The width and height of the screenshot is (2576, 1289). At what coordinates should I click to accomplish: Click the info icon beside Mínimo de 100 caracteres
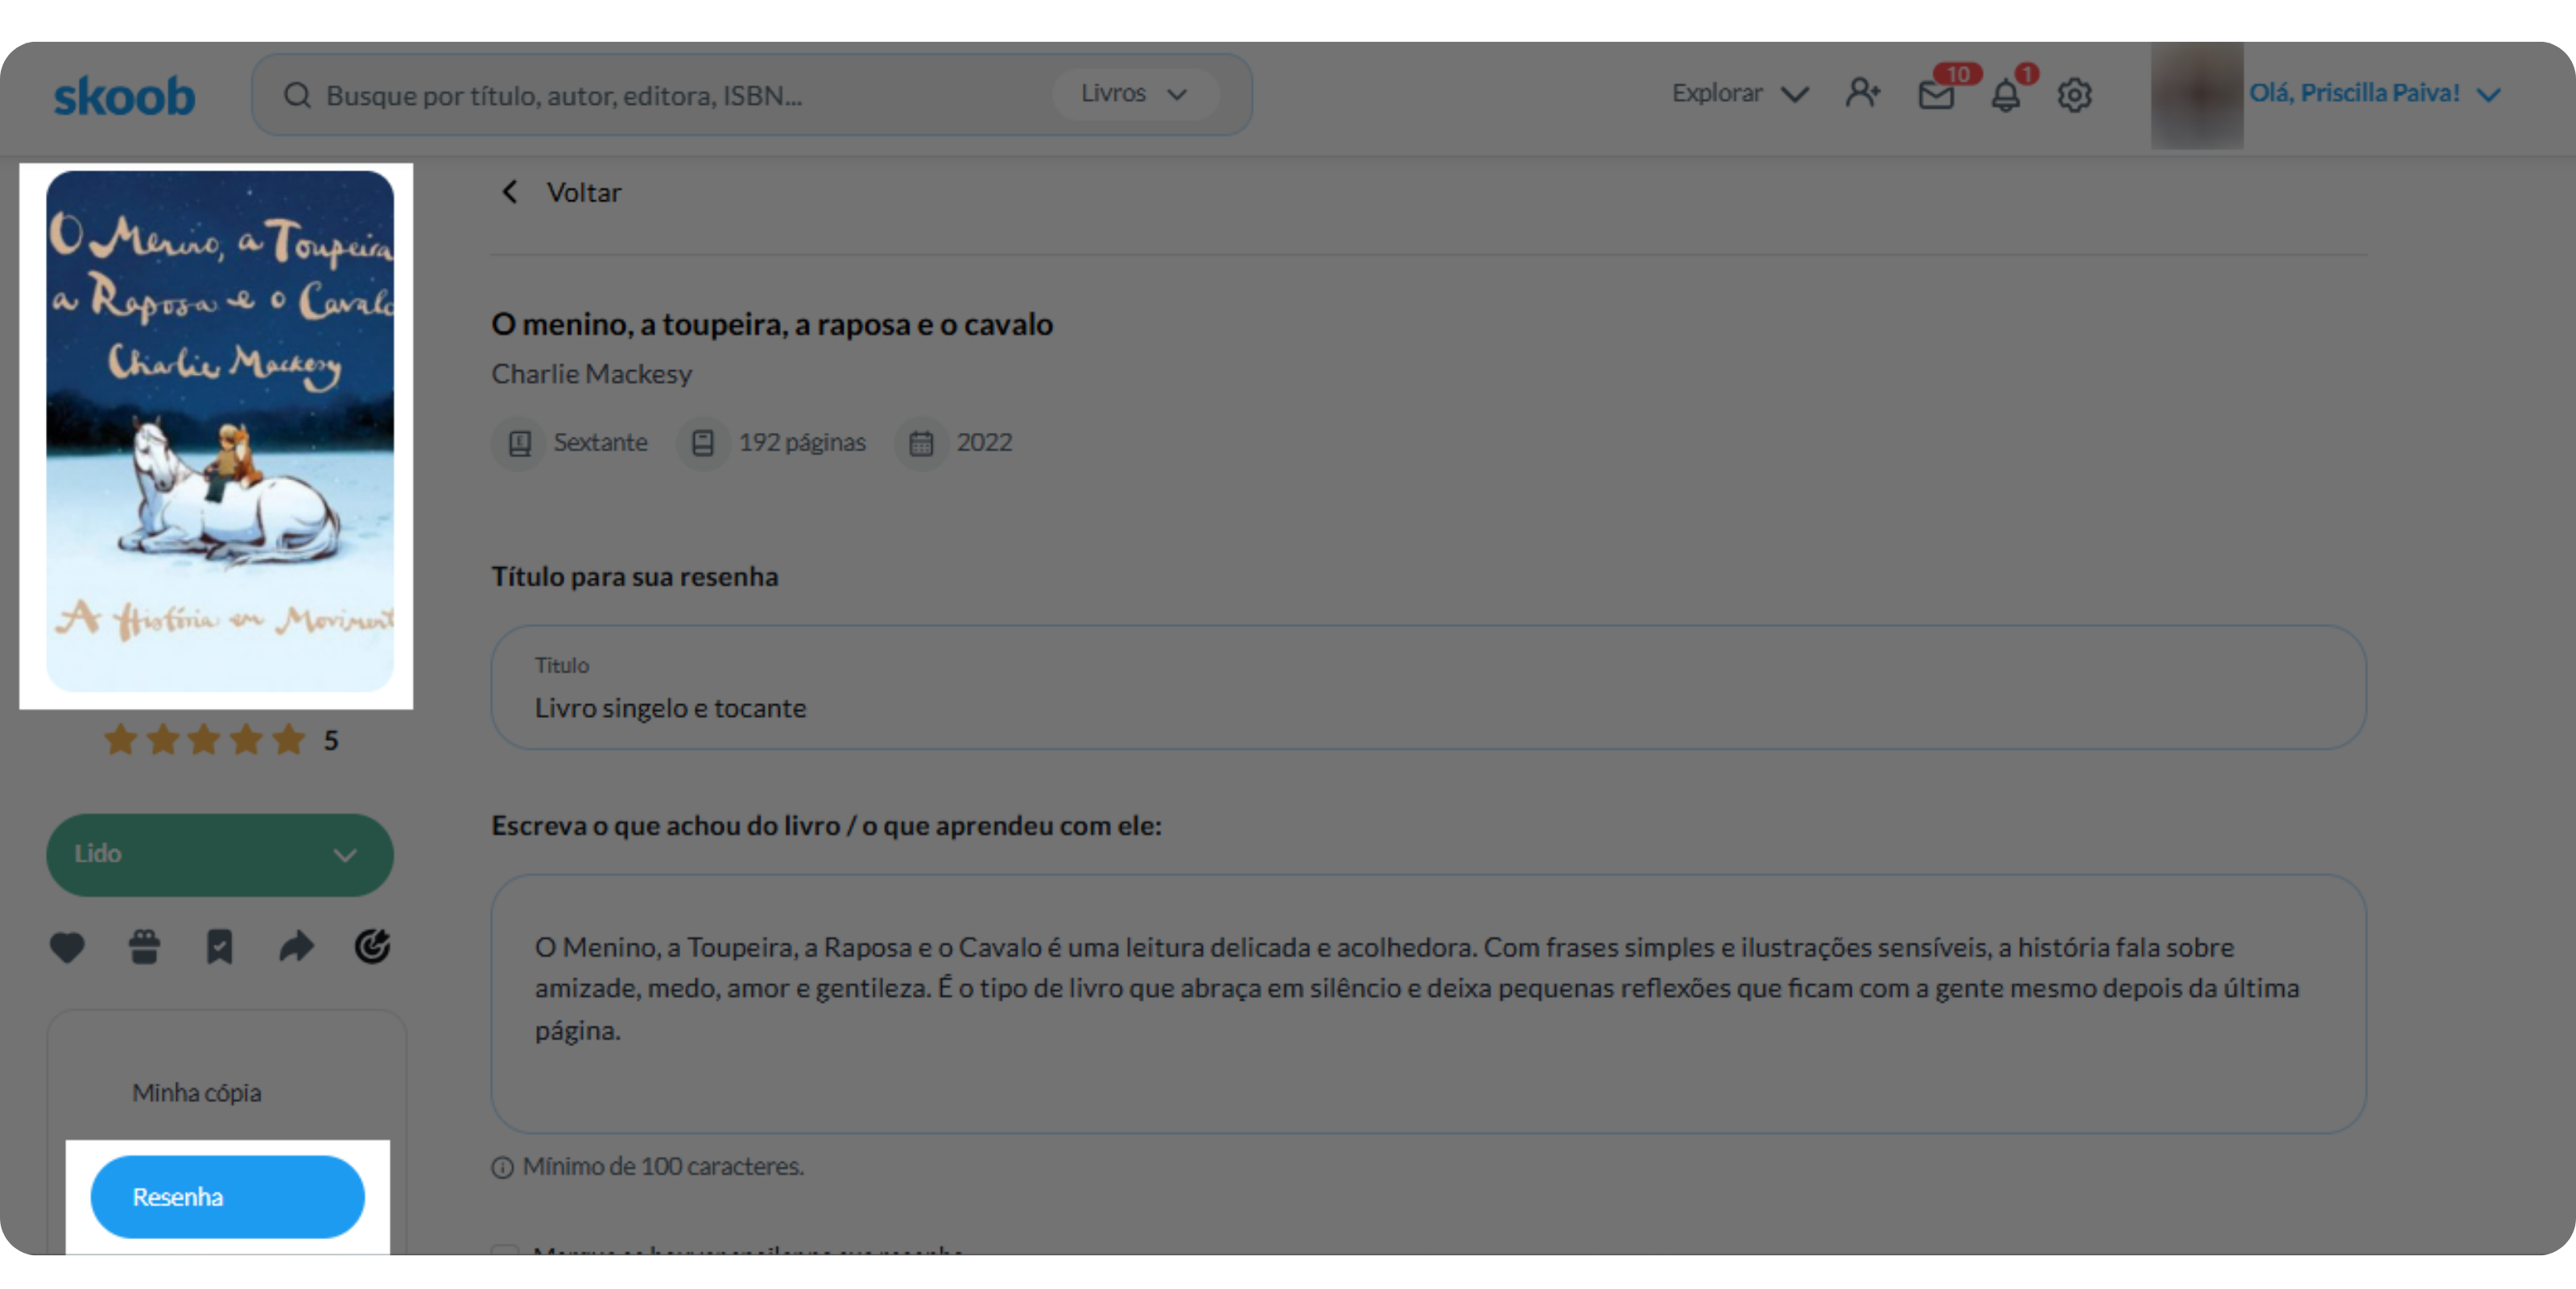tap(502, 1166)
